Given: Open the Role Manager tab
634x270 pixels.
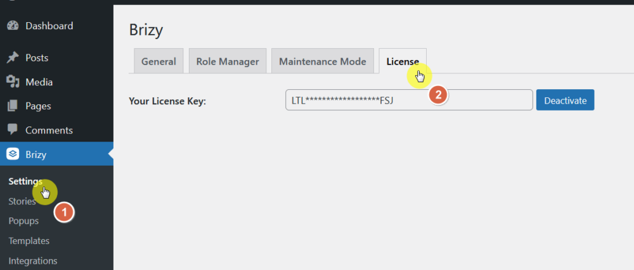Looking at the screenshot, I should (x=228, y=61).
